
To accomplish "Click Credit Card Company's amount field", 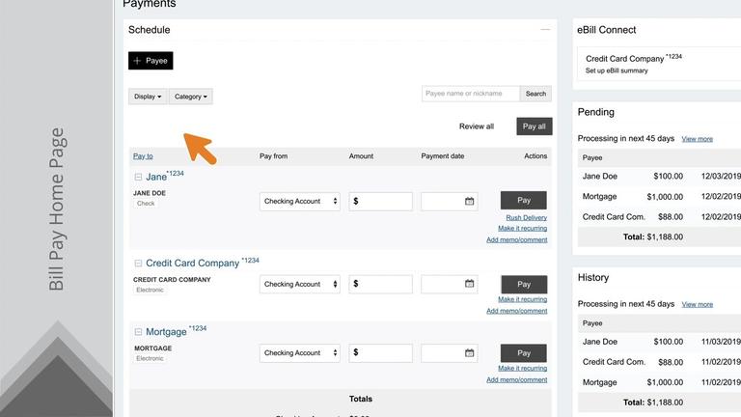I will coord(380,284).
